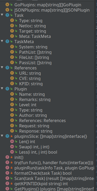
Task: Select the formatCheck(task Task) bool function
Action: (43, 173)
